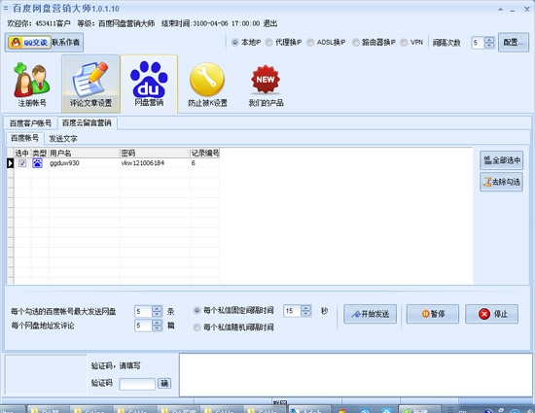Increase the 间隔次数 spinner value
This screenshot has width=535, height=413.
click(489, 40)
